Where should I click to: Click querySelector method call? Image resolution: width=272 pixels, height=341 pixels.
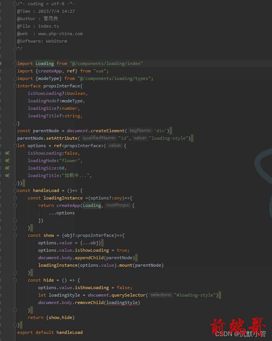point(128,295)
